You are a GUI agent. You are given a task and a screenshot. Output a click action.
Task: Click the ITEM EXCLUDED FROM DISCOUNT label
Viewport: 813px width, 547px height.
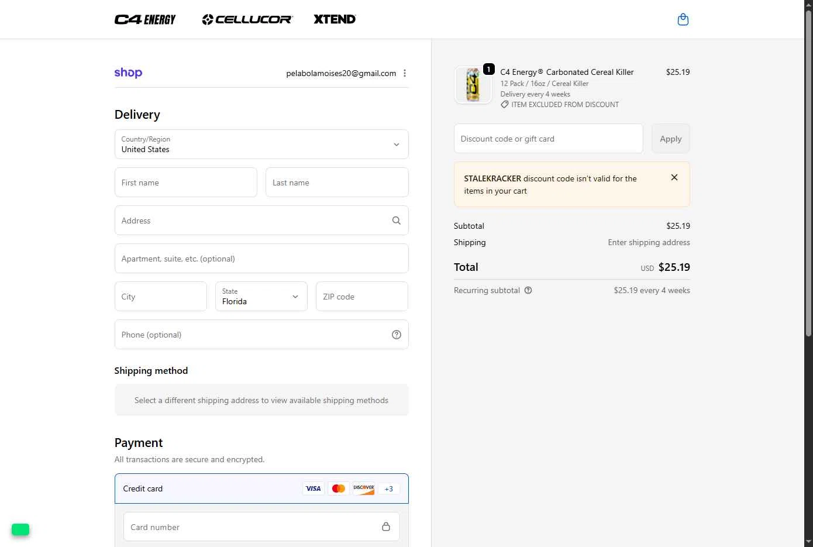(x=565, y=105)
